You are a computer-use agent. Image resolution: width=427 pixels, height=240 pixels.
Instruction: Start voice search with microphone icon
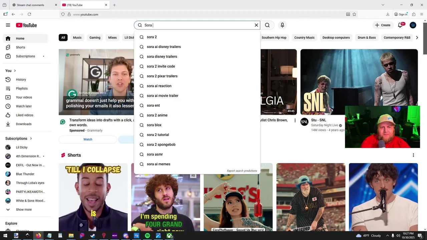(282, 25)
